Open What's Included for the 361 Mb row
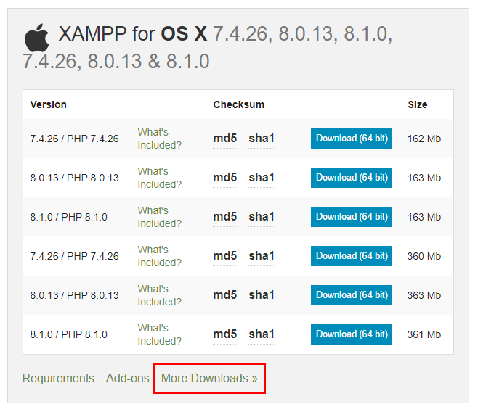478x412 pixels. click(159, 334)
